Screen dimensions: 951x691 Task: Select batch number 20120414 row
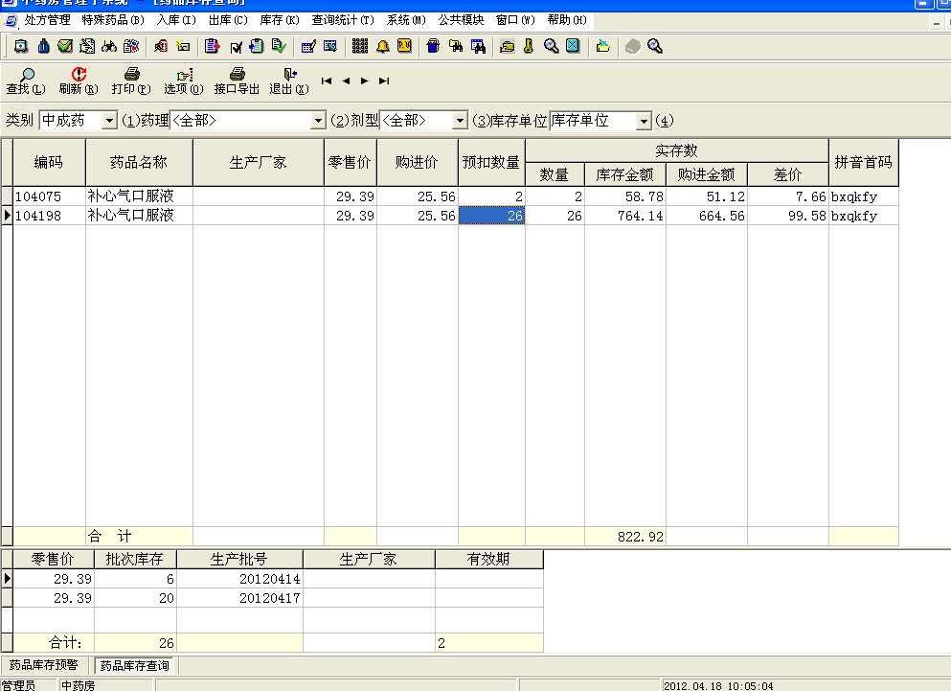tap(272, 579)
